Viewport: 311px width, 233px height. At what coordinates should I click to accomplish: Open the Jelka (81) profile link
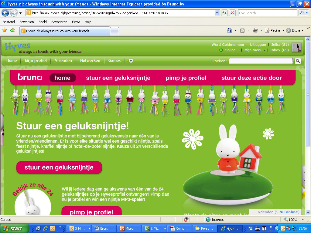tap(280, 45)
